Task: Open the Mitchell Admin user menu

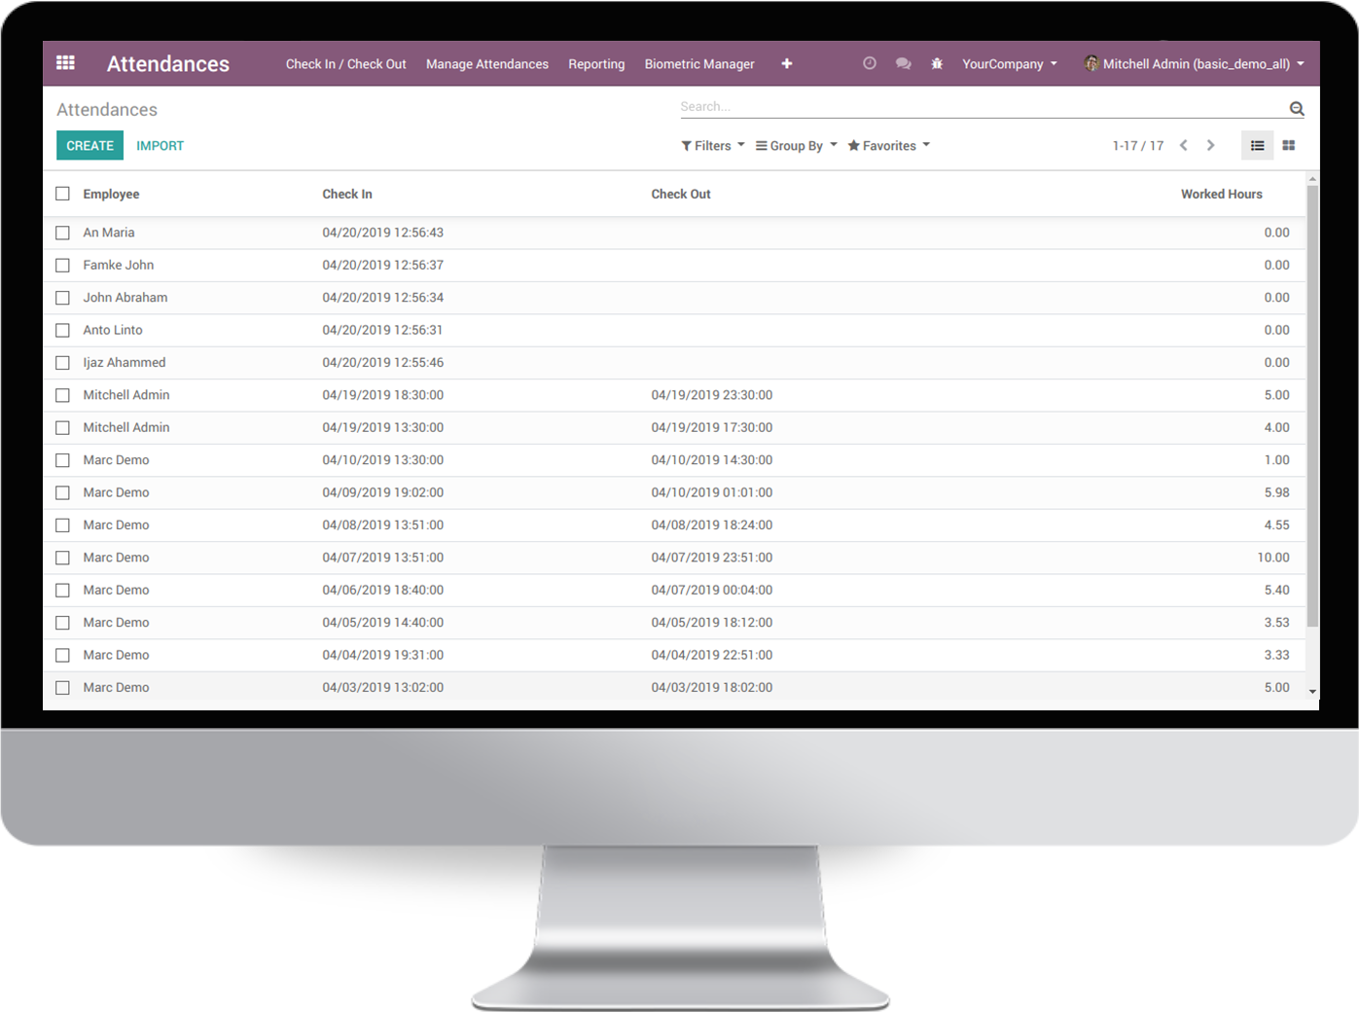Action: click(1195, 64)
